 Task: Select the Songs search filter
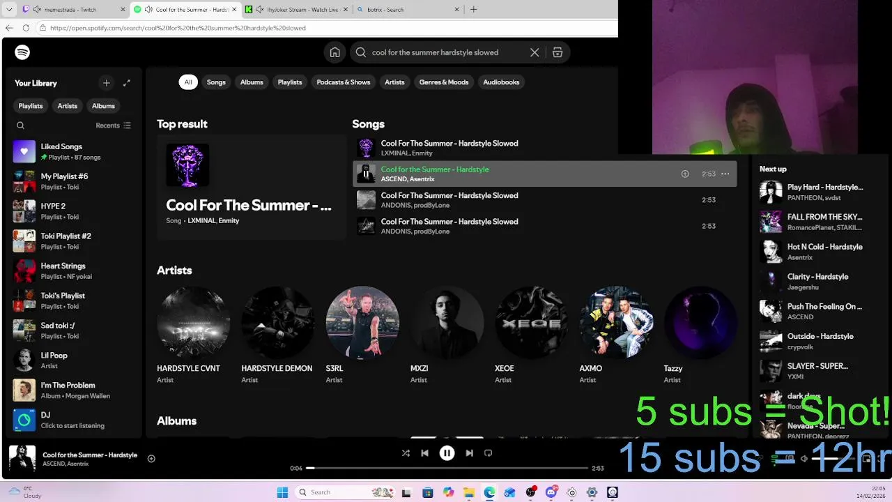tap(216, 82)
